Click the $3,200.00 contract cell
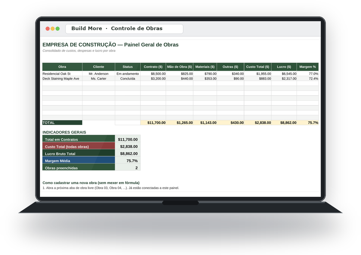361x255 pixels. [153, 78]
